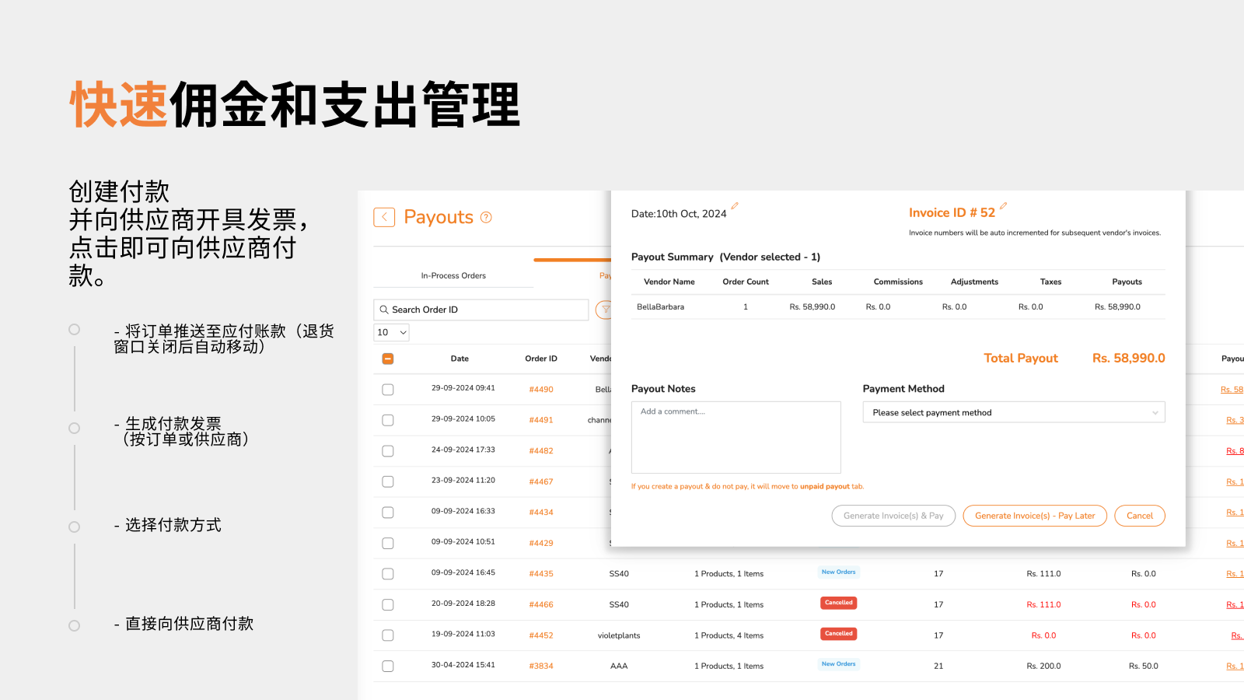
Task: Open order link #3834
Action: click(541, 667)
